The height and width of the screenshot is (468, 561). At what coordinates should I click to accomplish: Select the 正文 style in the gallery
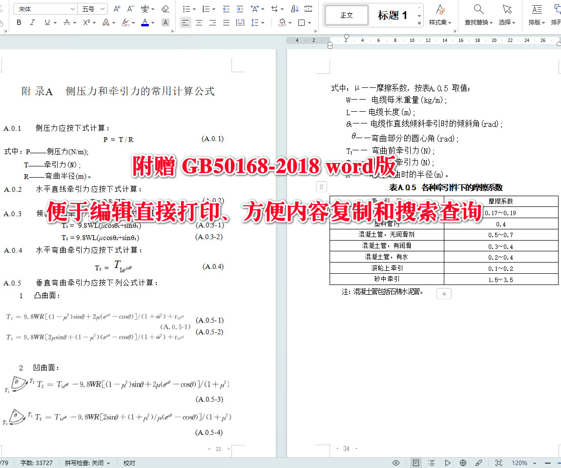tap(346, 15)
